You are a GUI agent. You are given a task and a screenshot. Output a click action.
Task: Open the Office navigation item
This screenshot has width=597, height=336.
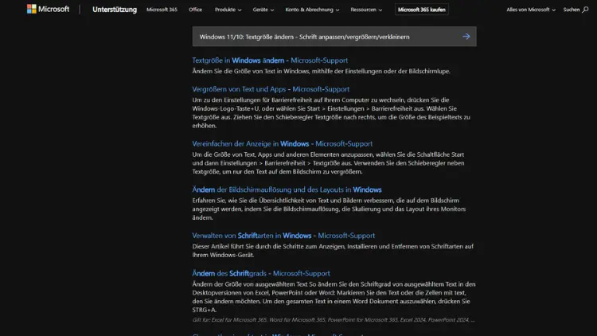click(195, 10)
